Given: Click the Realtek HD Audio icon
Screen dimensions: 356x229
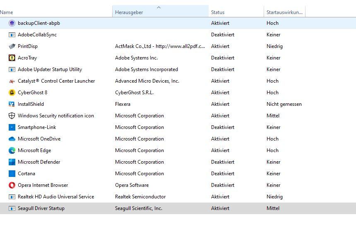Looking at the screenshot, I should tap(12, 197).
